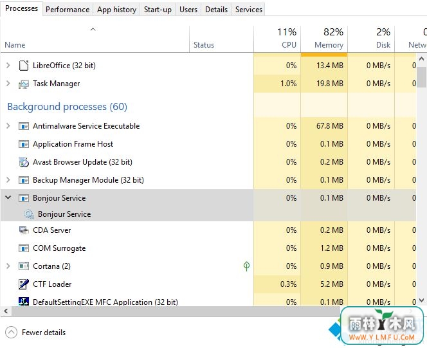Open the Services tab
Viewport: 427px width, 348px height.
point(249,10)
